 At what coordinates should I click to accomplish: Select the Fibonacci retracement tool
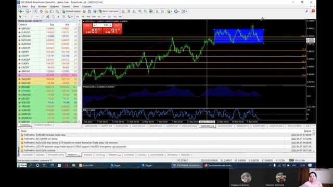coord(53,16)
